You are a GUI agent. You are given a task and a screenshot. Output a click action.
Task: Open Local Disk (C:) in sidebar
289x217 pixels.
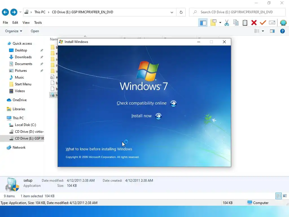pyautogui.click(x=25, y=125)
